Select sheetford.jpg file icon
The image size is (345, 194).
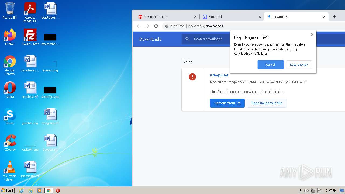pos(50,92)
